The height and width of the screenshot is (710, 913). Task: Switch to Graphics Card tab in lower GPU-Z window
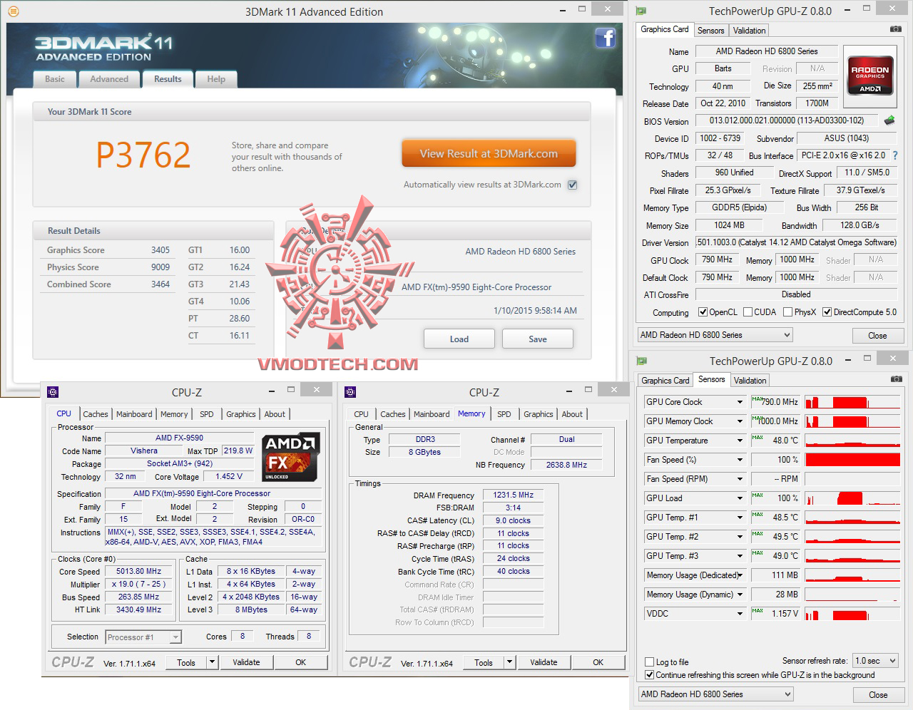tap(665, 381)
